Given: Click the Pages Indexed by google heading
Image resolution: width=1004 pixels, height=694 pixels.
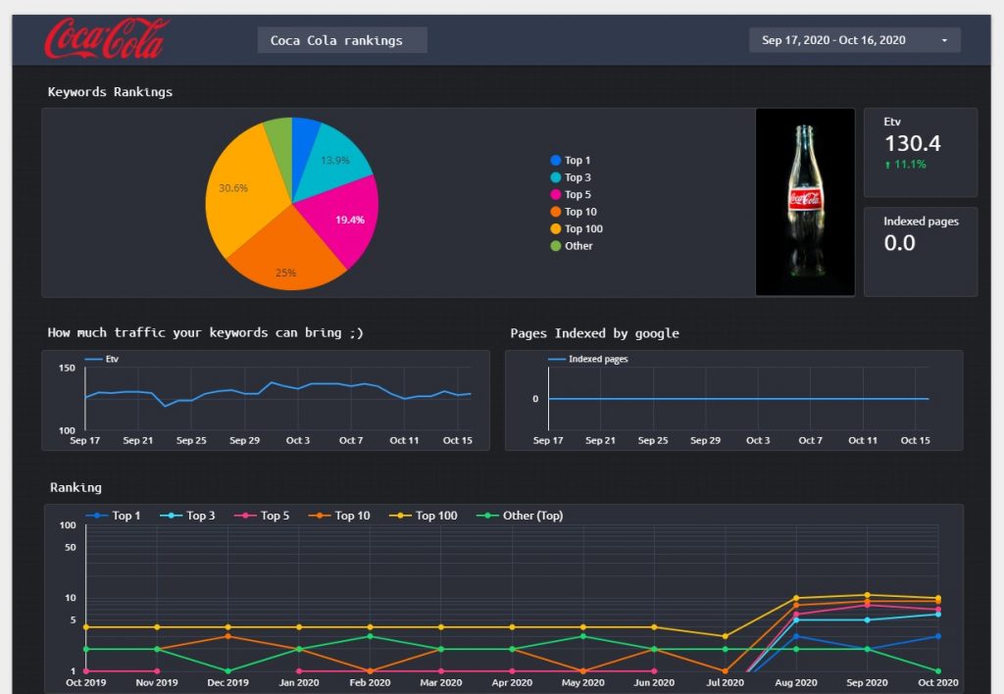Looking at the screenshot, I should click(594, 333).
